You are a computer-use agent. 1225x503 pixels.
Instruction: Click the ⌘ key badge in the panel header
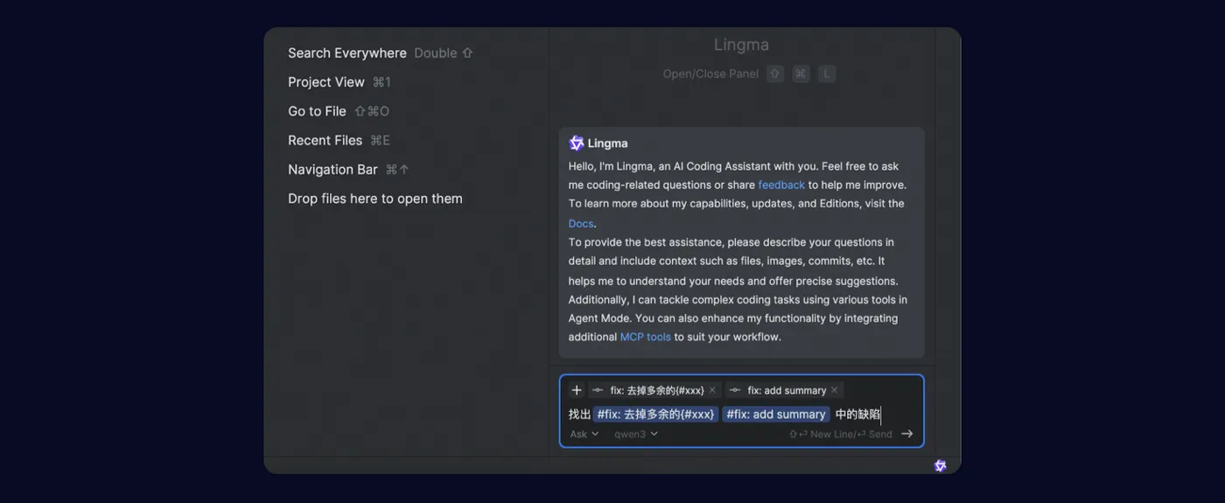tap(801, 73)
